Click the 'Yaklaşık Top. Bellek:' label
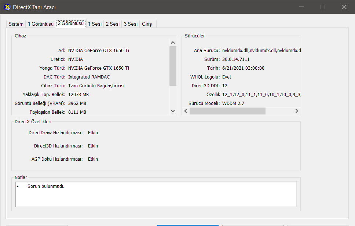 pyautogui.click(x=44, y=95)
